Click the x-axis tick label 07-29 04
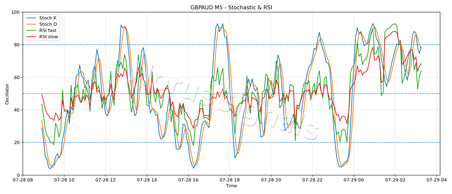 tap(436, 180)
